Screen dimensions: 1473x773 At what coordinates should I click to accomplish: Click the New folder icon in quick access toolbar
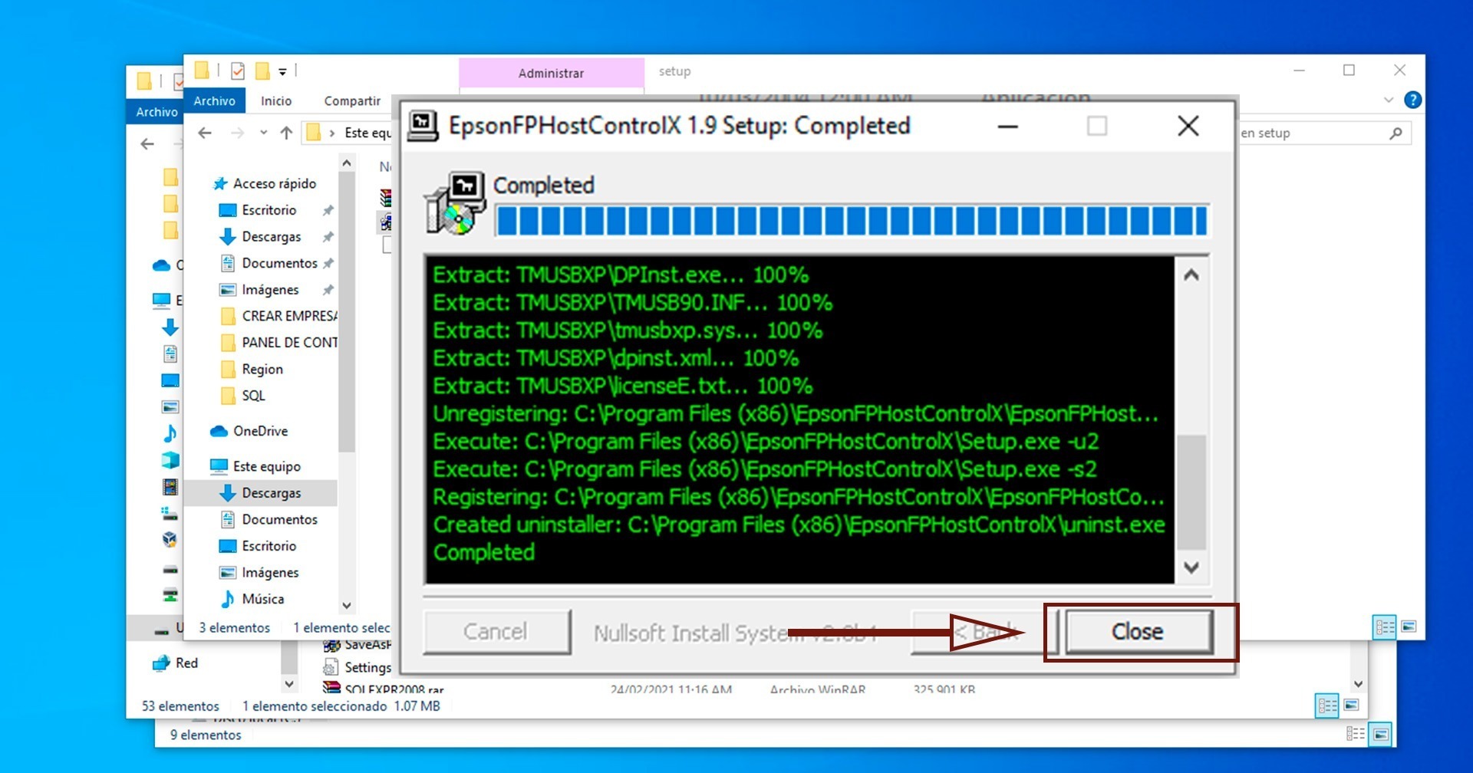click(x=262, y=71)
